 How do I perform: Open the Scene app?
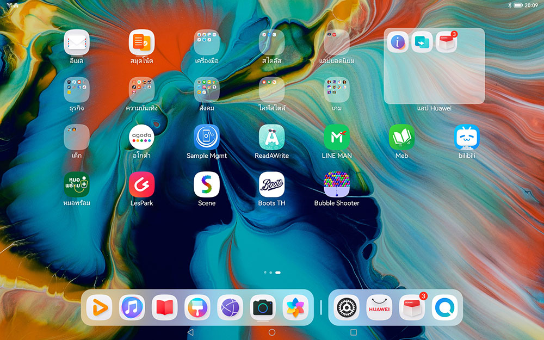click(207, 185)
